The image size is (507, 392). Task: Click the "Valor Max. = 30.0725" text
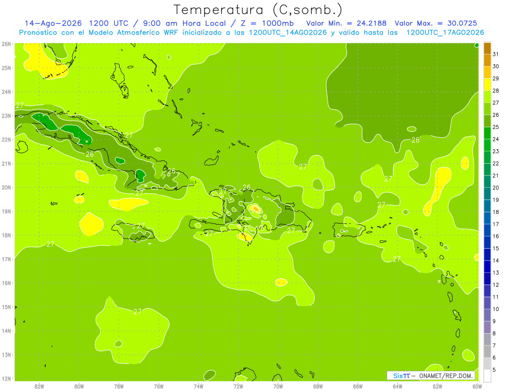436,23
